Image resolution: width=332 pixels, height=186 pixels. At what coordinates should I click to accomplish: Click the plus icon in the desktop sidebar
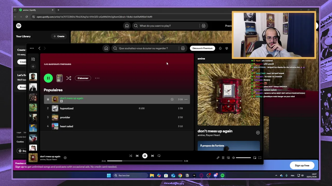point(33,67)
